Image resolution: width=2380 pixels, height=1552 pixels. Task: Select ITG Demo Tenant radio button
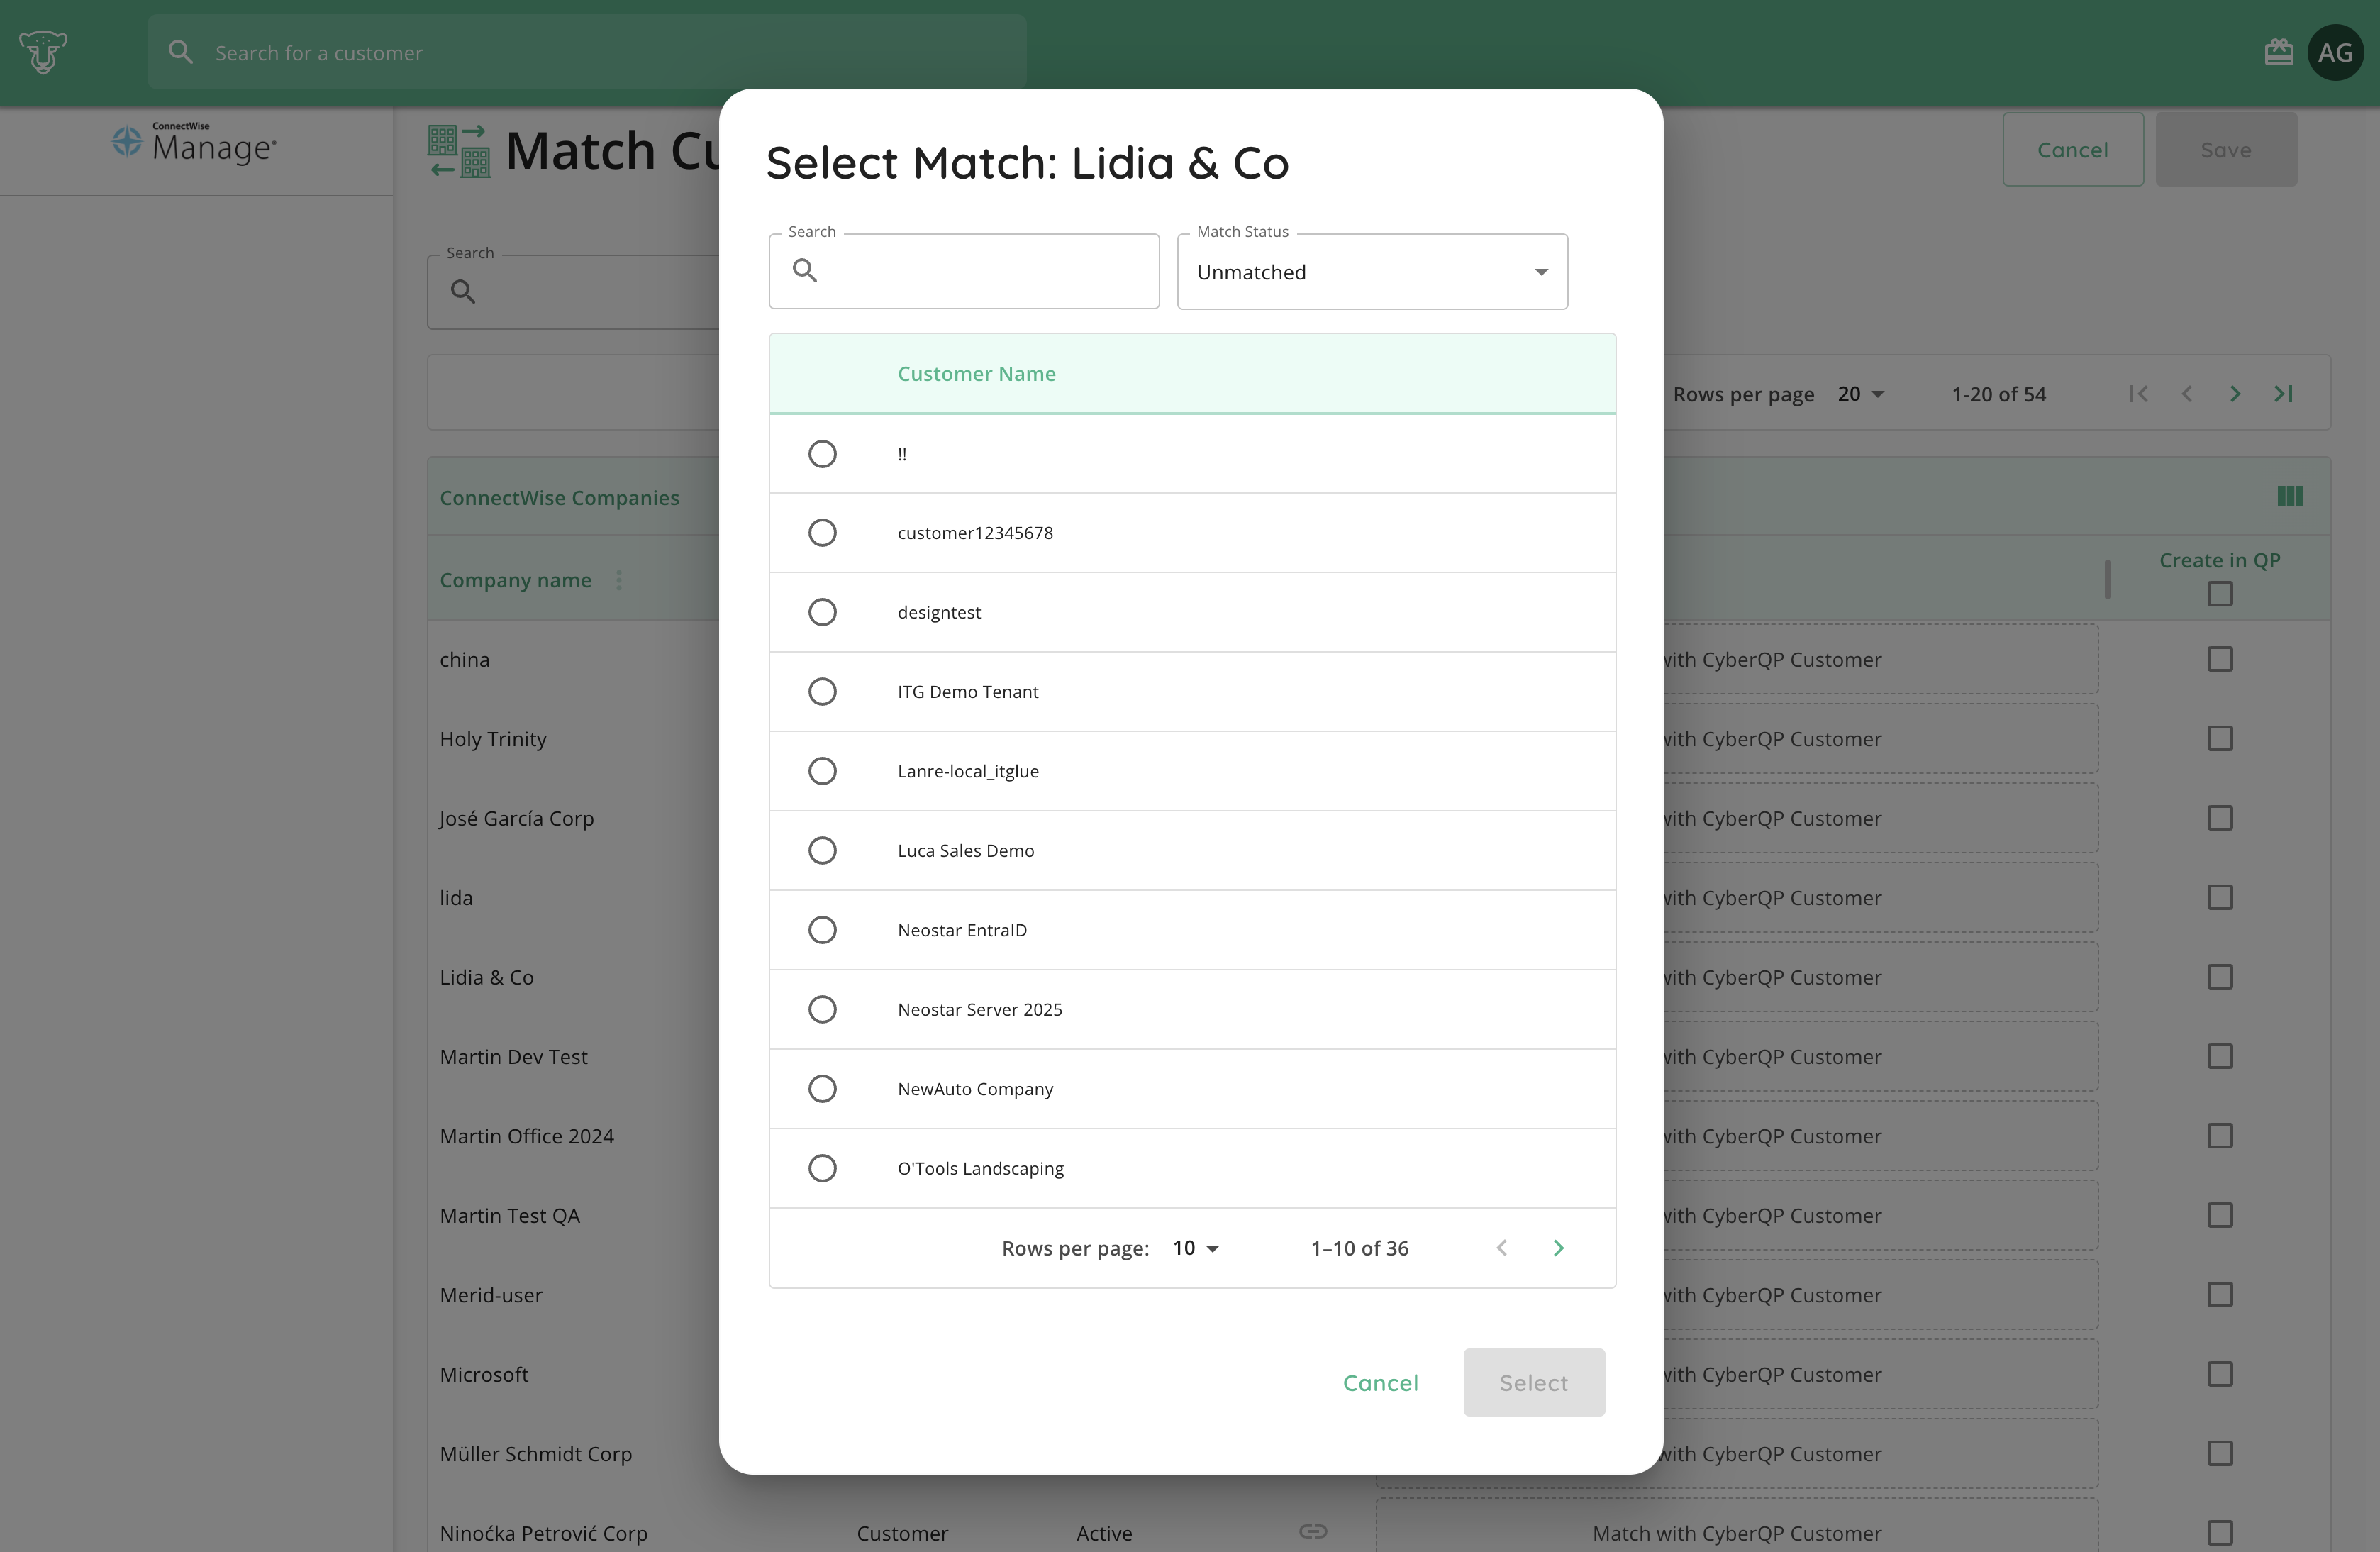pos(822,691)
